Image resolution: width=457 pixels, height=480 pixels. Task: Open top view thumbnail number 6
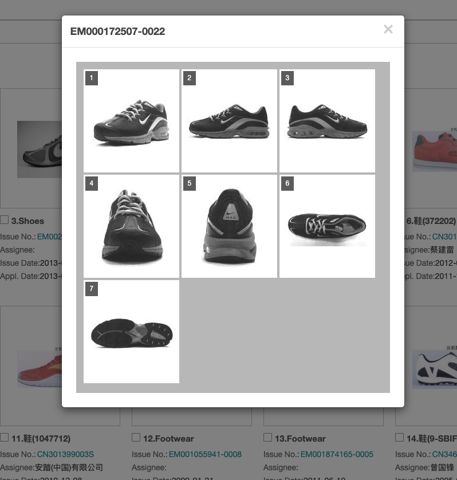pyautogui.click(x=327, y=226)
